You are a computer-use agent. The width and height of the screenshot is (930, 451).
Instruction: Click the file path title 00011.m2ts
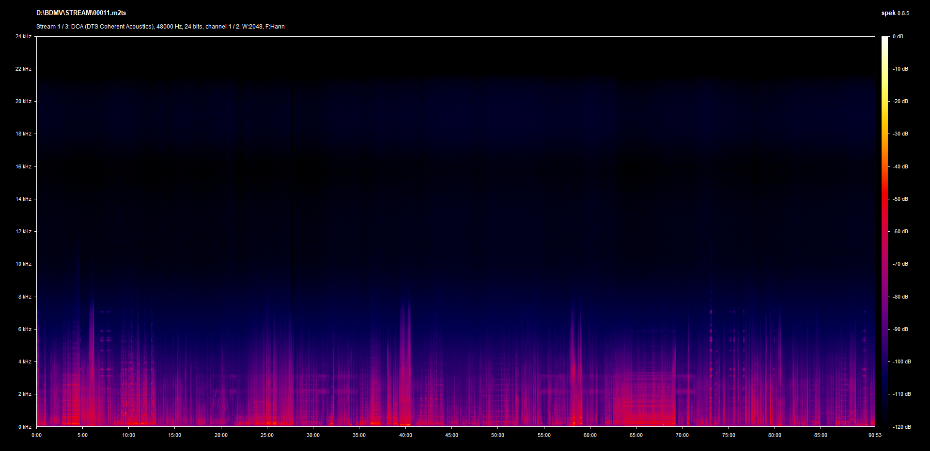(81, 13)
